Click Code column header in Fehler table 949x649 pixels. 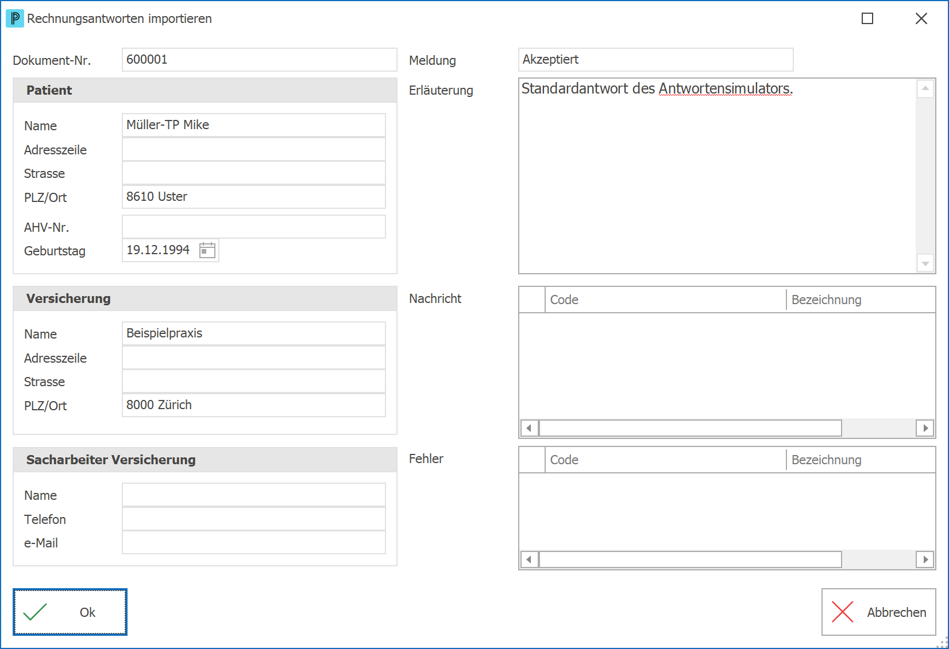[665, 460]
